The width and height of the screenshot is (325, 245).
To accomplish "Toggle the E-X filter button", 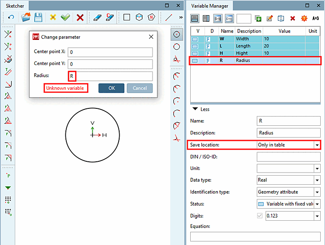I will 229,19.
